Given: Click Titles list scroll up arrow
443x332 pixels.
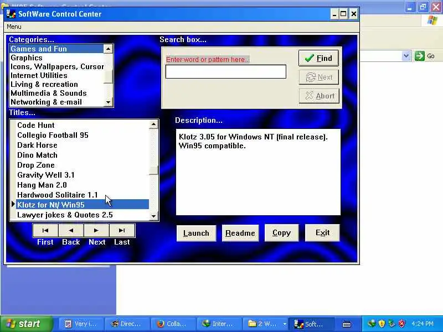Looking at the screenshot, I should (x=153, y=124).
